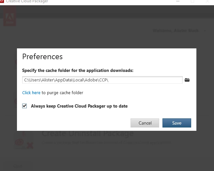Click the dimmed Quit button
This screenshot has width=214, height=171.
click(x=18, y=166)
